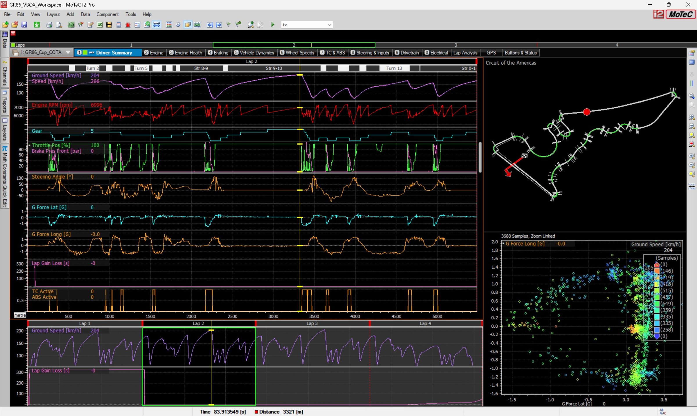Viewport: 697px width, 416px height.
Task: Click the yellow horizontal zoom-full icon
Action: click(692, 135)
